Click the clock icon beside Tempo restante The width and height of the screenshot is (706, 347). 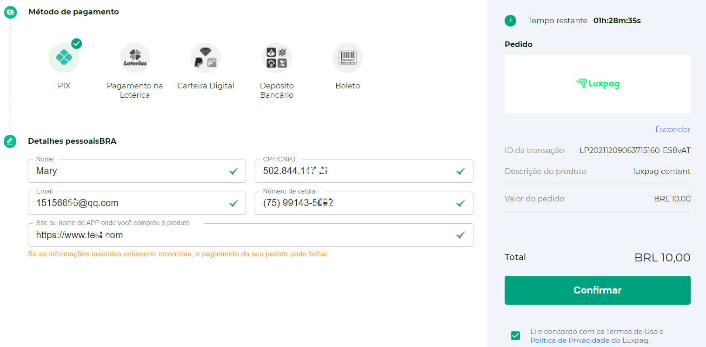tap(510, 20)
